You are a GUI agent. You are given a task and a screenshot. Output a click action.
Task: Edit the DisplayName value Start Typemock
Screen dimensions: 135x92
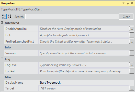(86, 83)
